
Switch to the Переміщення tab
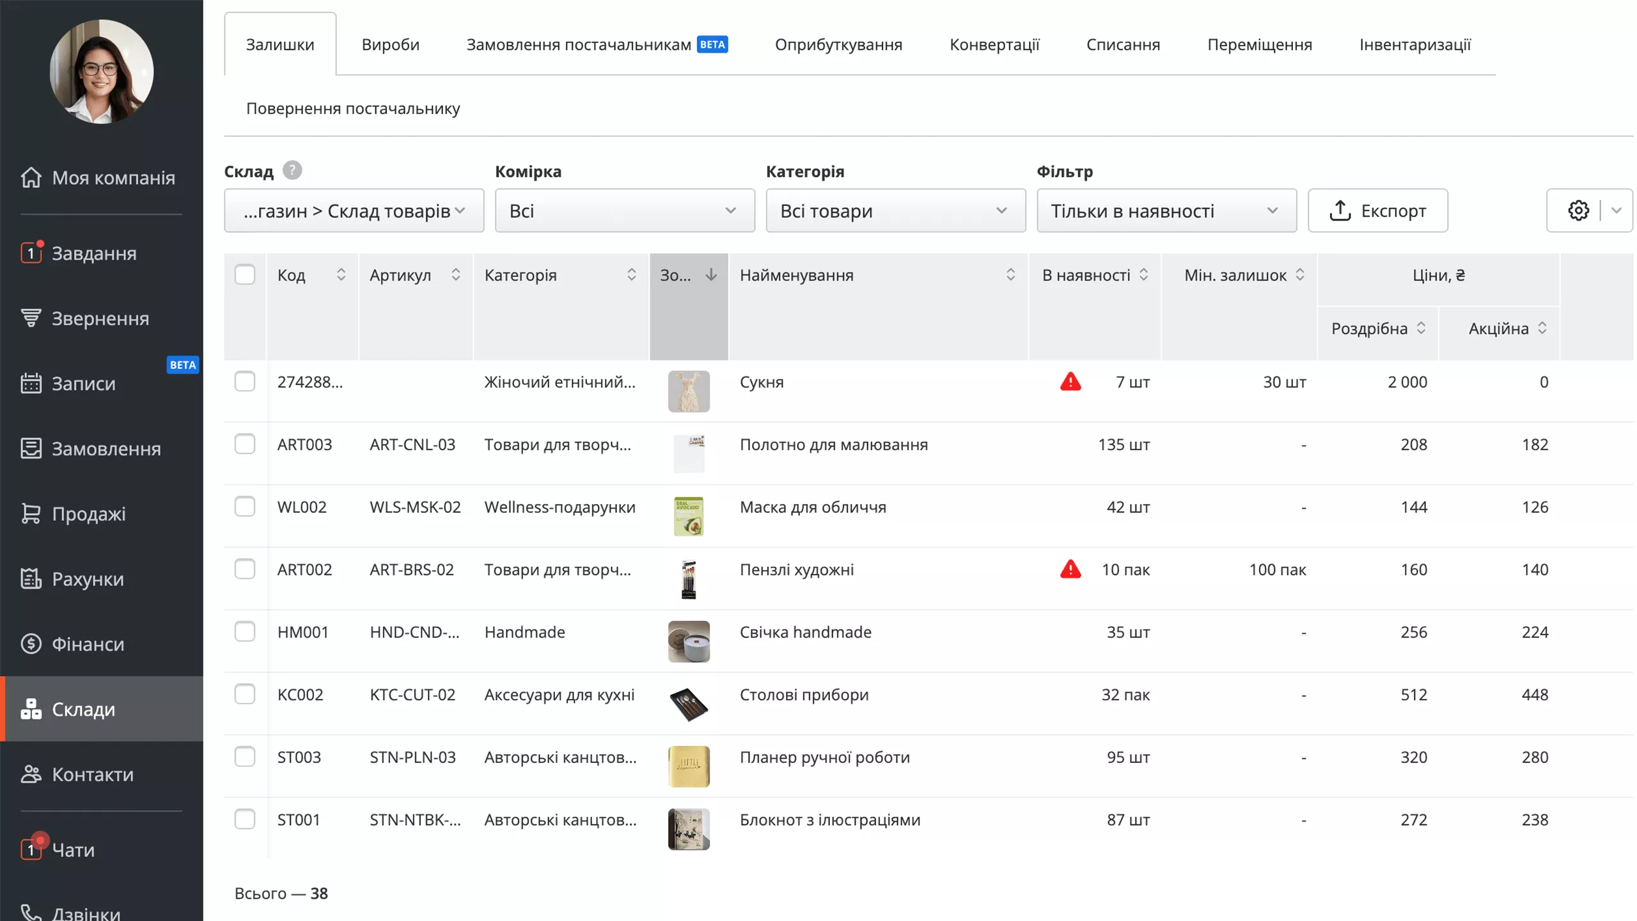1259,44
